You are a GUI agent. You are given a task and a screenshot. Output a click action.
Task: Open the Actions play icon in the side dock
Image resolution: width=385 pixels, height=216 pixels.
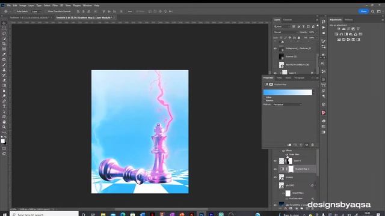click(x=324, y=28)
